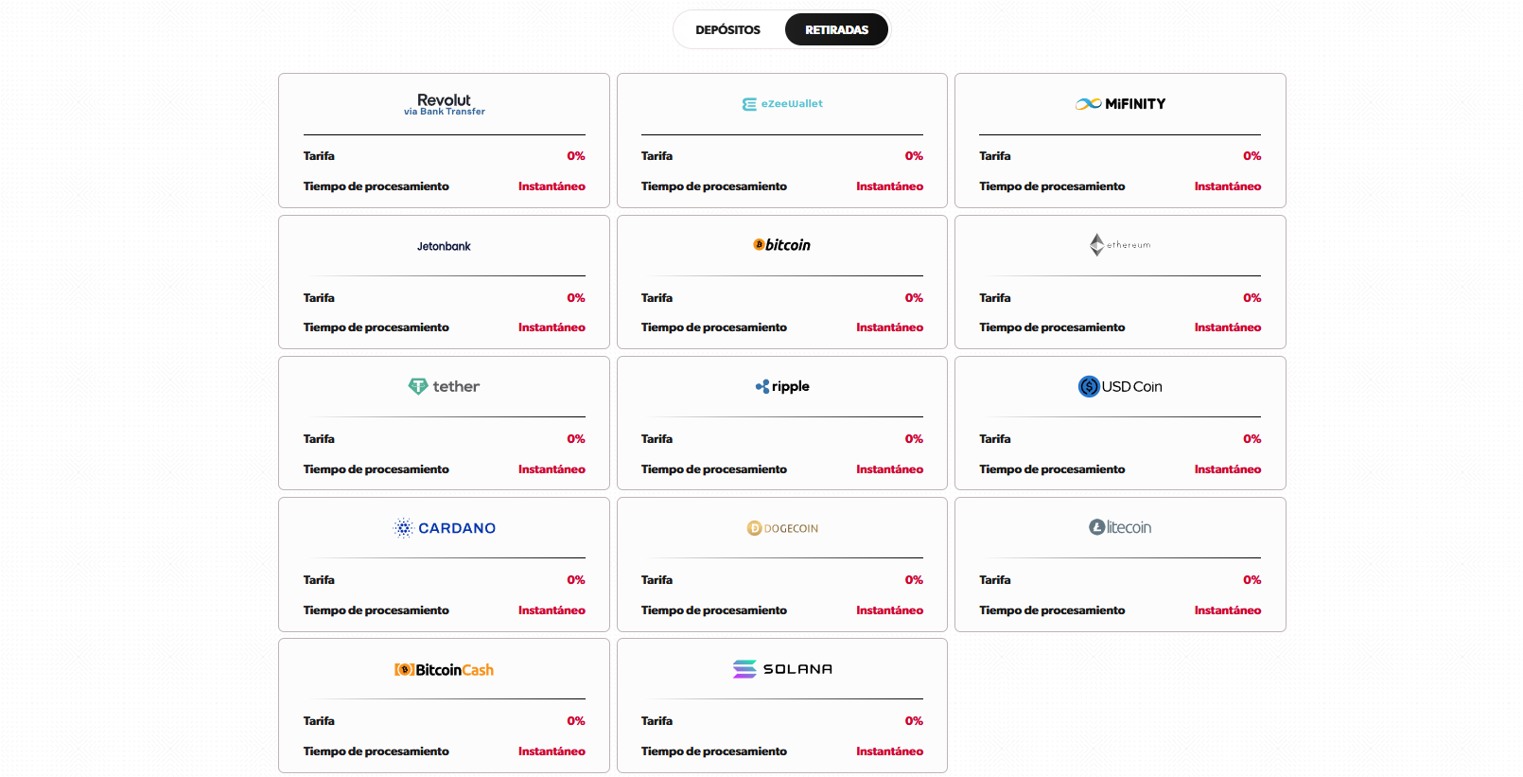This screenshot has width=1523, height=777.
Task: Select the Solana logo
Action: (782, 669)
